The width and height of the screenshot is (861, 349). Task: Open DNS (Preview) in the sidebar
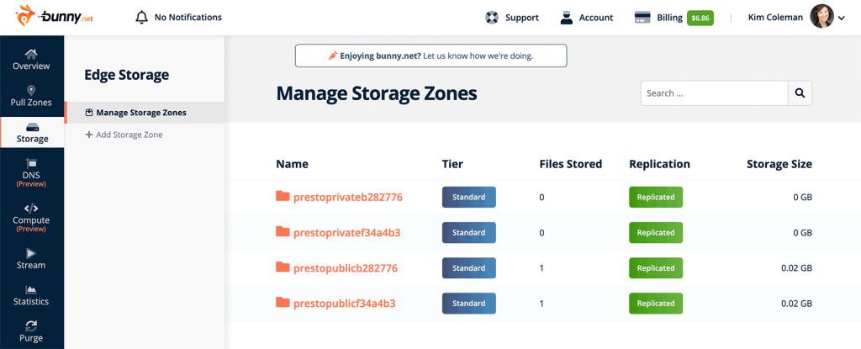31,172
